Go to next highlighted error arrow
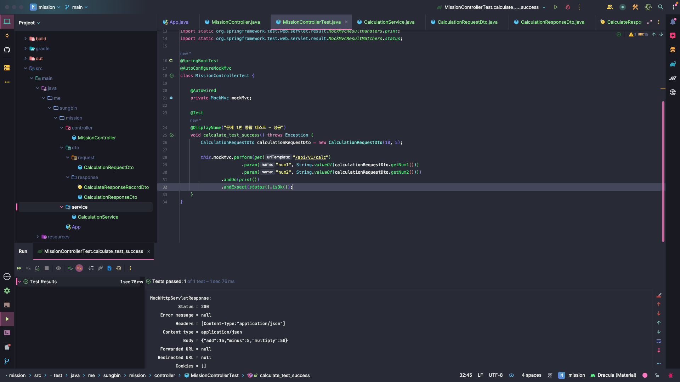 pyautogui.click(x=661, y=34)
